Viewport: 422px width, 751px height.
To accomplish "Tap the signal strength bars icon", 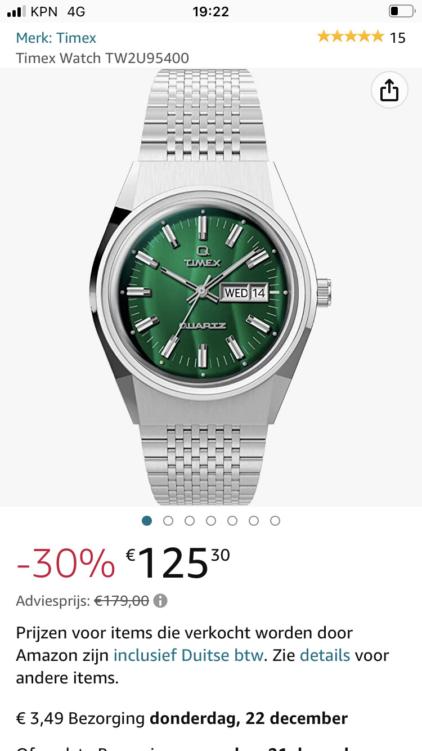I will [17, 11].
